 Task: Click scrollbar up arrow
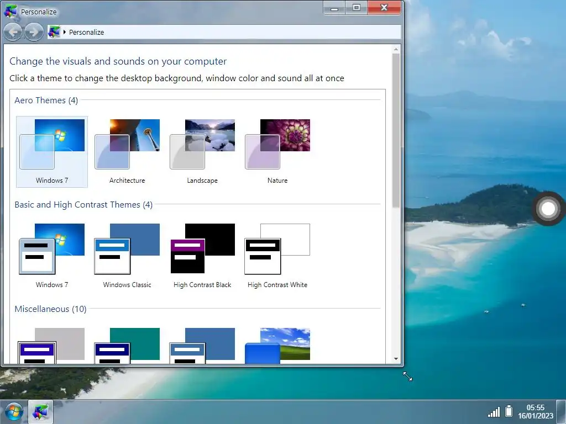pyautogui.click(x=396, y=49)
